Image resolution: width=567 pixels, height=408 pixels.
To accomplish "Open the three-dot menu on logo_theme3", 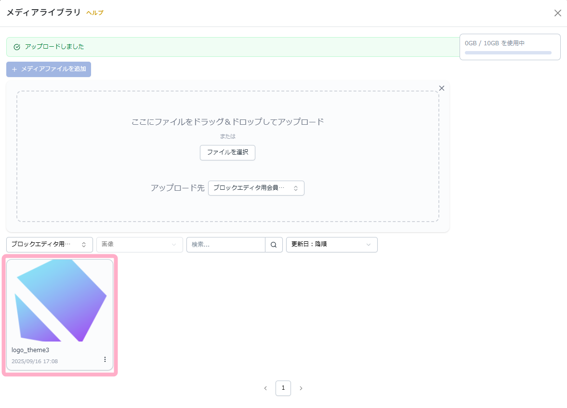I will click(x=105, y=359).
